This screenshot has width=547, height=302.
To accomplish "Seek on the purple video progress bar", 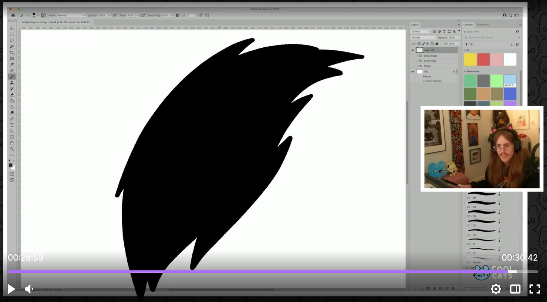I will [272, 272].
